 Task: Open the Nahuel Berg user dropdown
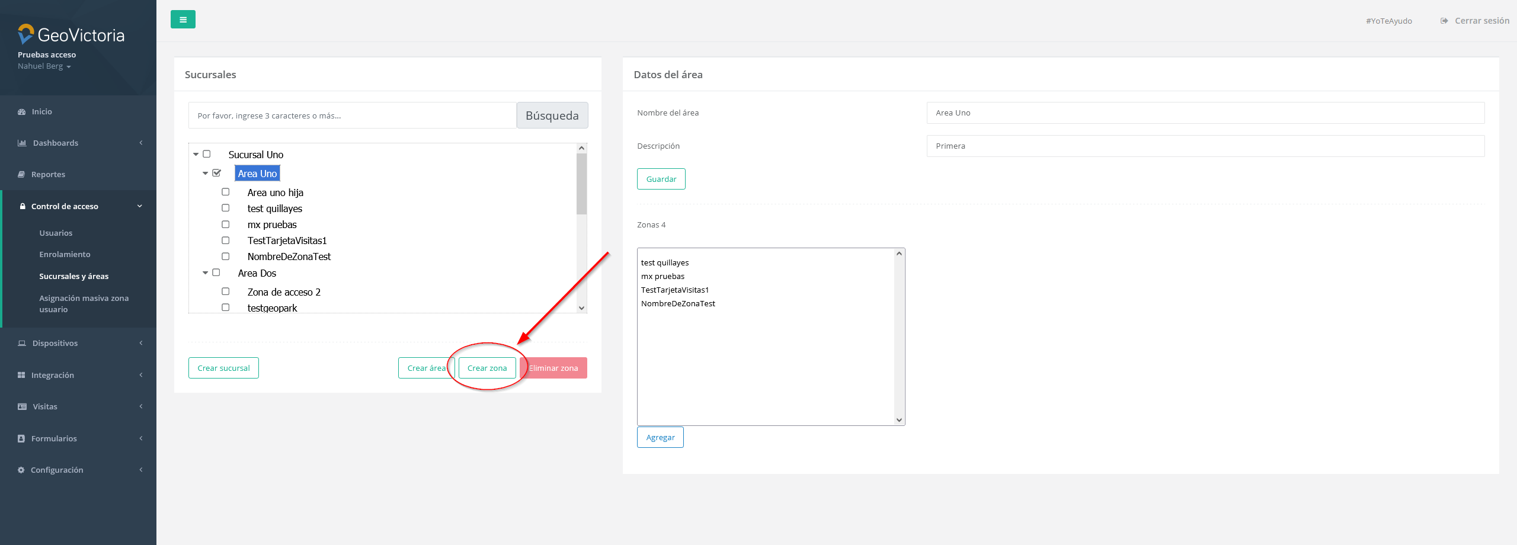44,66
